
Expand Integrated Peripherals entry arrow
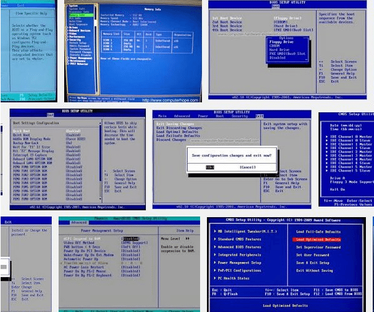[x=215, y=255]
